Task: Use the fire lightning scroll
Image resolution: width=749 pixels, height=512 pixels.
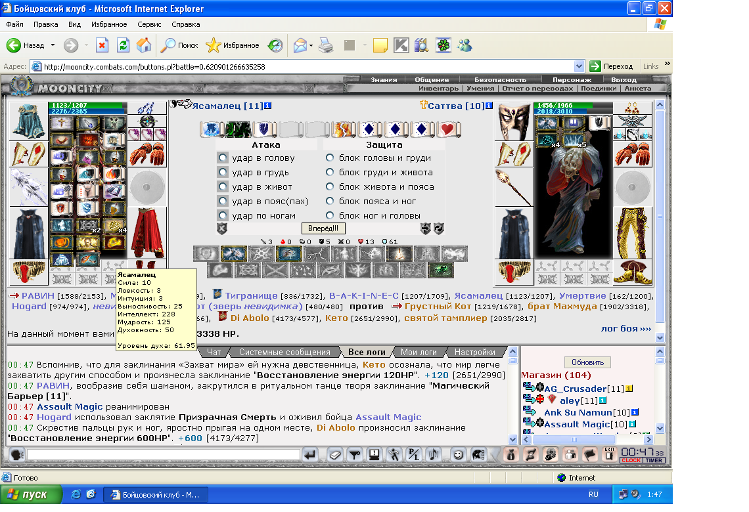Action: (x=343, y=129)
